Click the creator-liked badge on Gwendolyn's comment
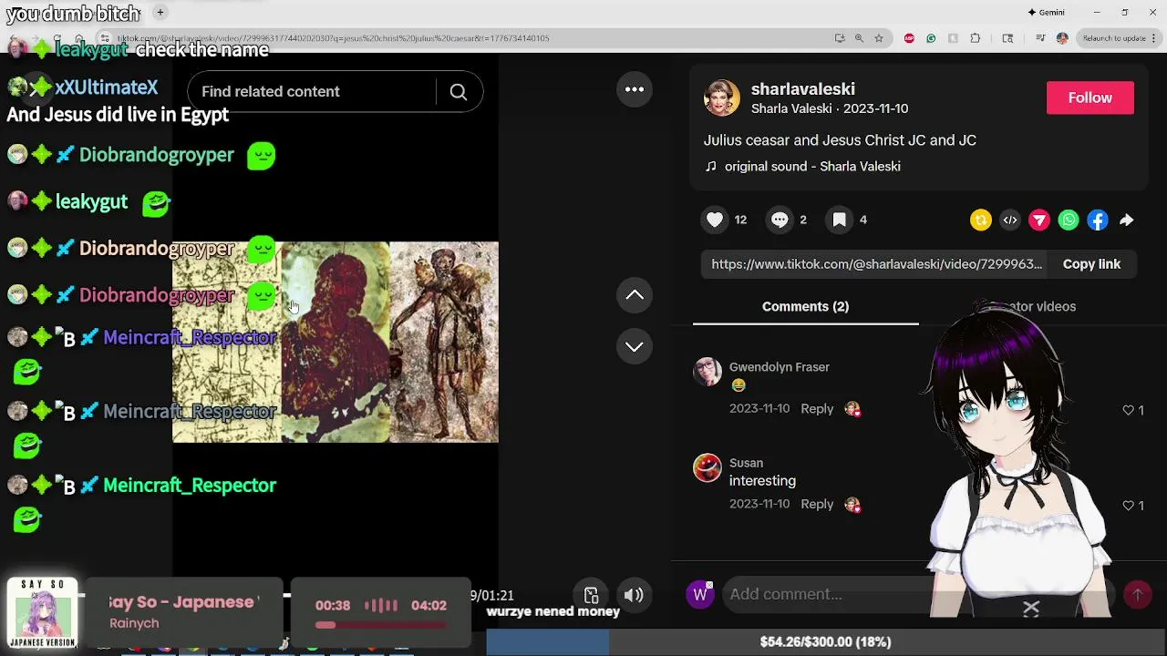The image size is (1167, 656). click(852, 409)
